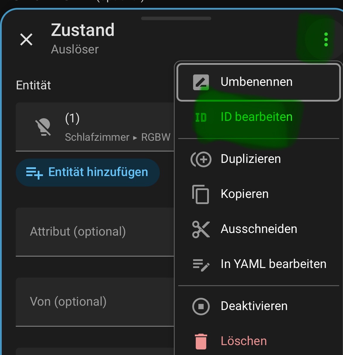Click the Umbenennen pencil icon
Image resolution: width=343 pixels, height=355 pixels.
coord(201,82)
